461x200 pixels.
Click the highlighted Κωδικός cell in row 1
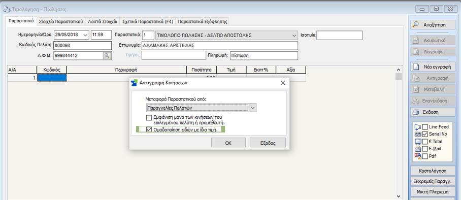click(x=52, y=78)
